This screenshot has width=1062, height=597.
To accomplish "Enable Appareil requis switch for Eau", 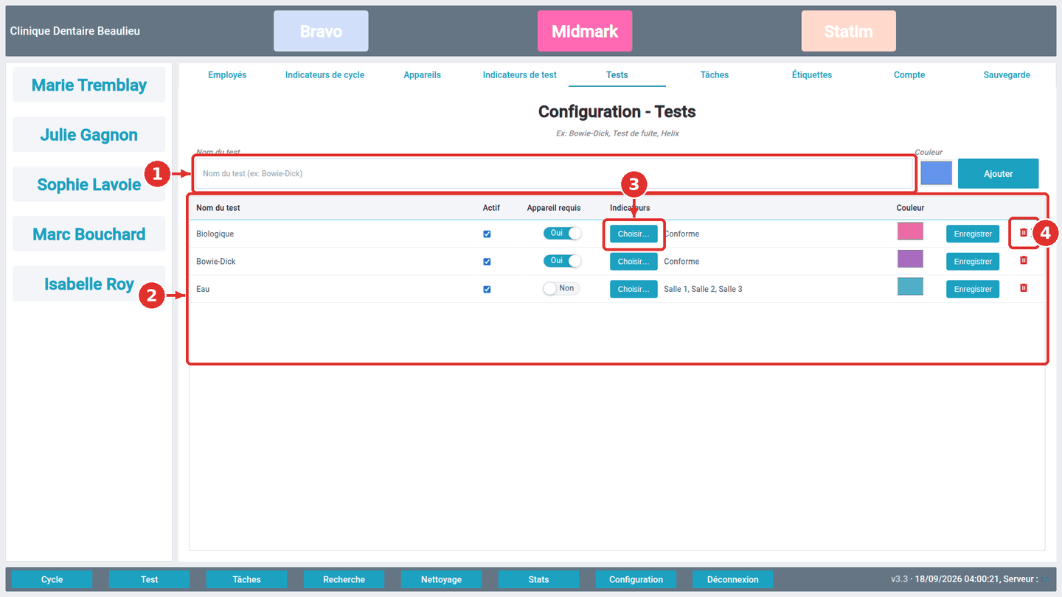I will pos(561,289).
